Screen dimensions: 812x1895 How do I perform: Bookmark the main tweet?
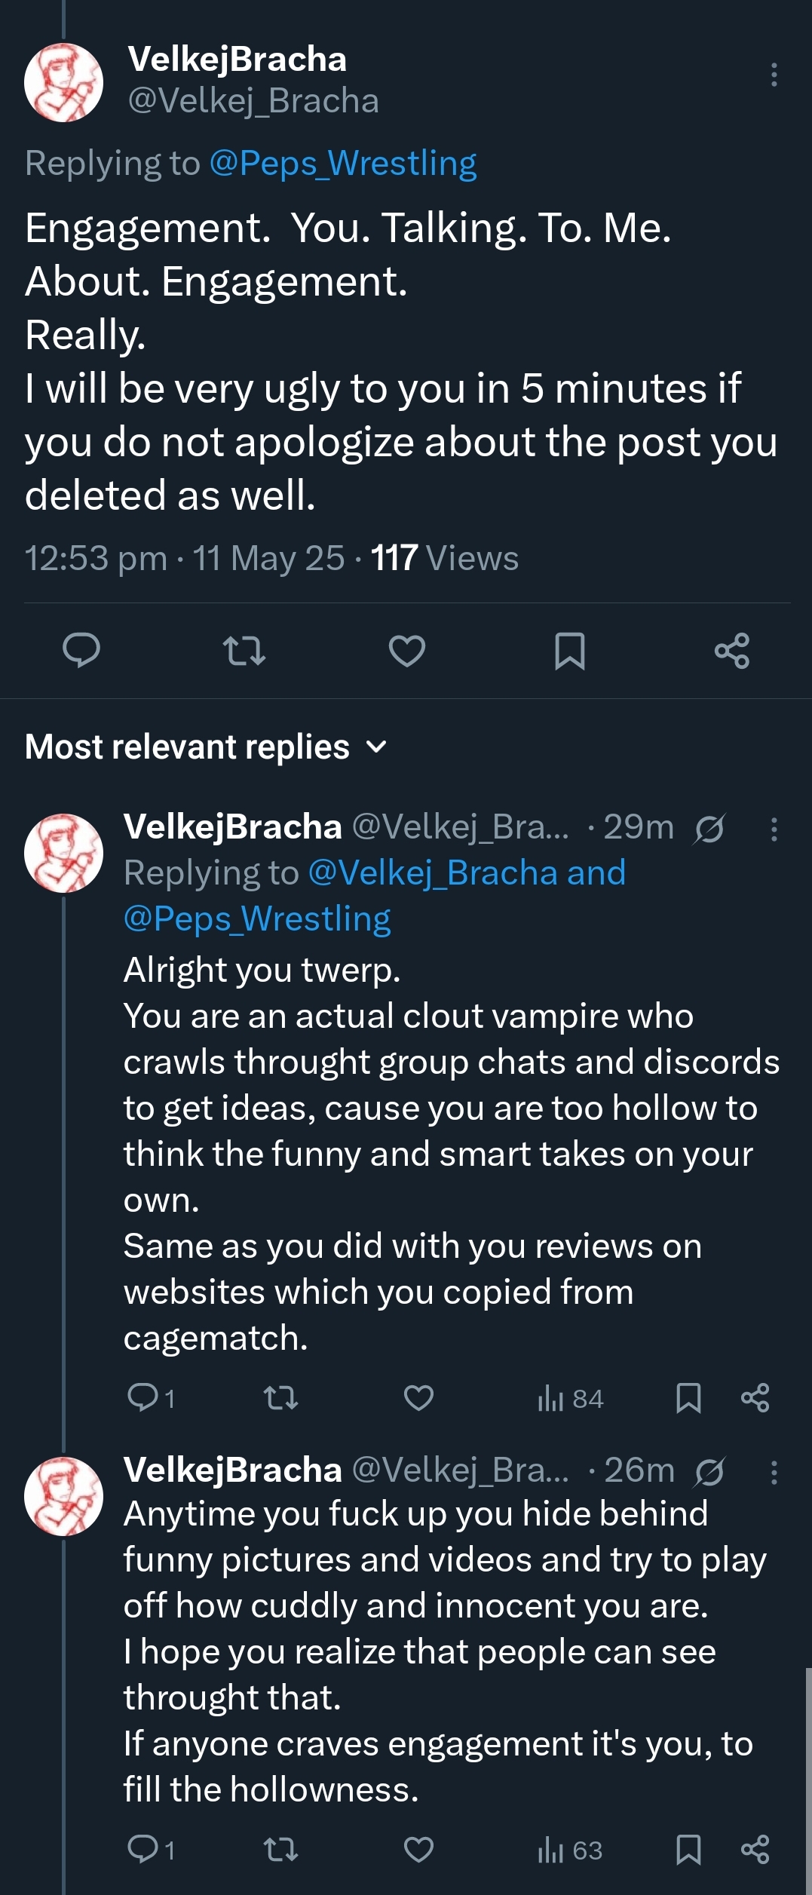[x=569, y=650]
